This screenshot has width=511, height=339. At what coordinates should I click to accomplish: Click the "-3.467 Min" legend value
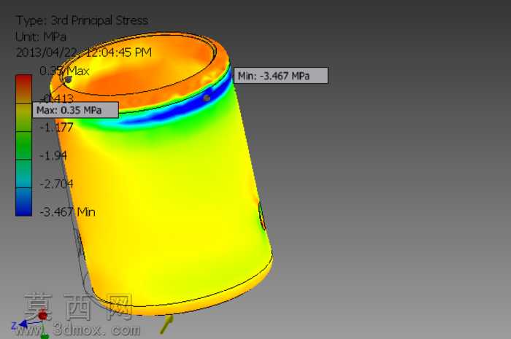tap(67, 212)
